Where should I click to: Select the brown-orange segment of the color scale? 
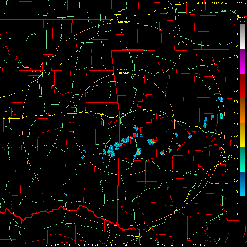pos(242,111)
